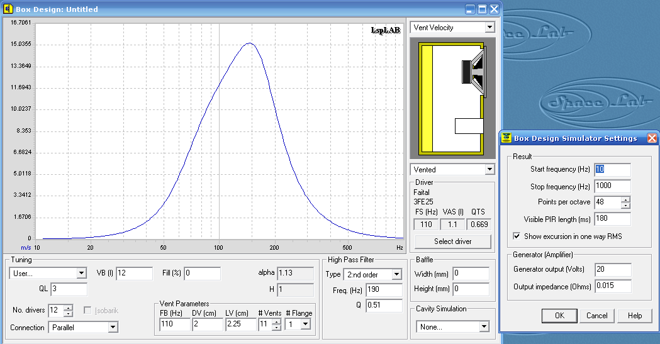Maximize the Box Design window

tap(482, 9)
